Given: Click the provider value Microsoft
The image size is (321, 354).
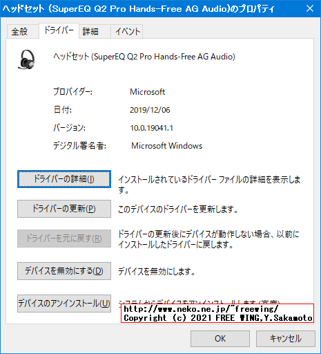Looking at the screenshot, I should pyautogui.click(x=148, y=92).
